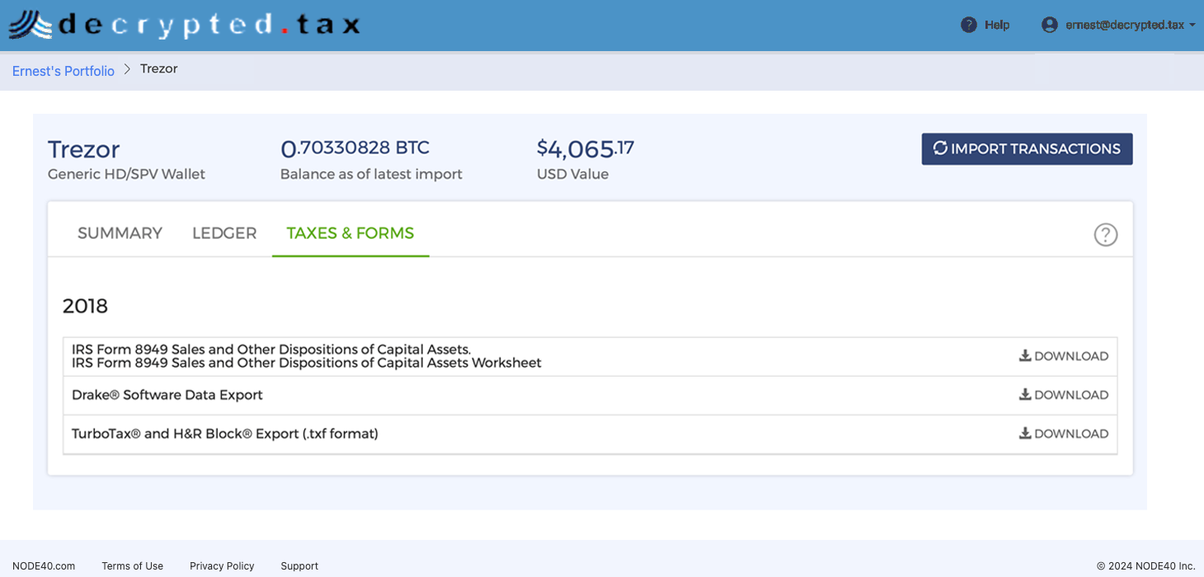1204x577 pixels.
Task: Download the Drake Software Data Export
Action: click(1064, 395)
